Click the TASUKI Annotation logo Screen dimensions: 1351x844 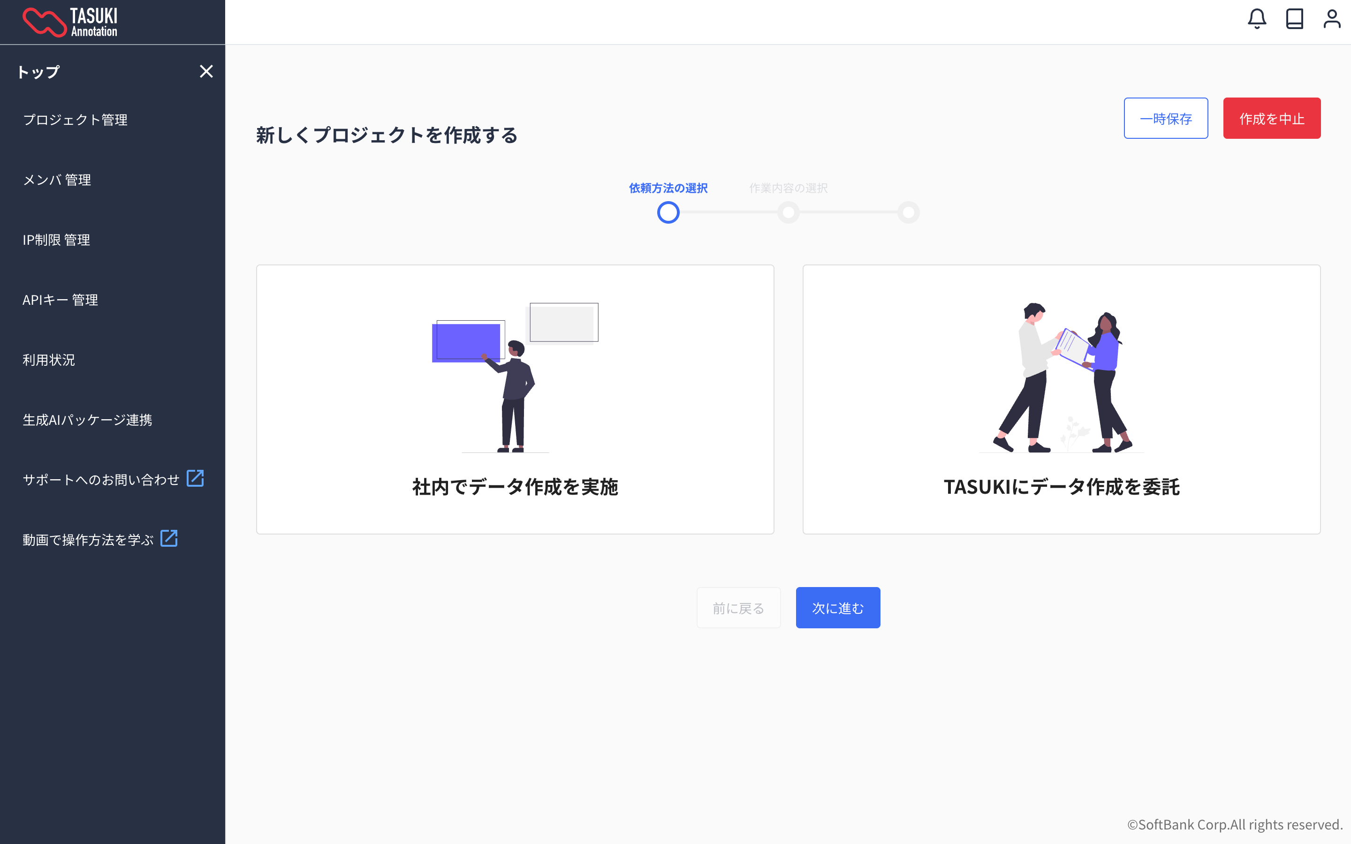point(70,23)
